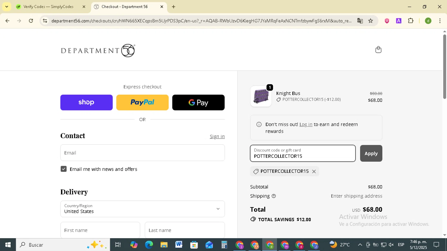The height and width of the screenshot is (251, 447).
Task: View site information in address bar
Action: tap(45, 21)
